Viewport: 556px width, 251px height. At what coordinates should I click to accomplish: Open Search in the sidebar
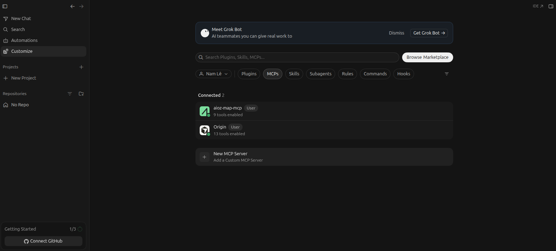click(43, 30)
